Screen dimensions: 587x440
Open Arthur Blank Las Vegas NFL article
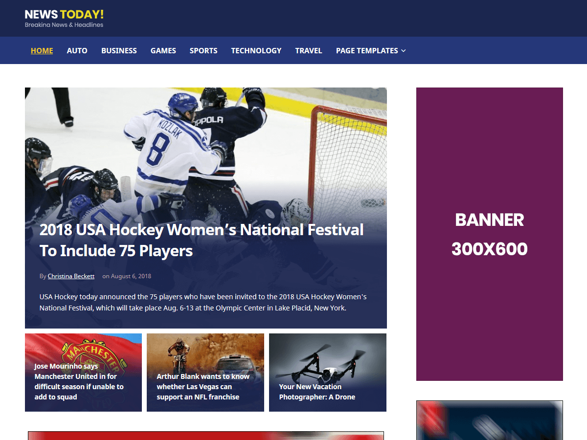click(x=205, y=373)
